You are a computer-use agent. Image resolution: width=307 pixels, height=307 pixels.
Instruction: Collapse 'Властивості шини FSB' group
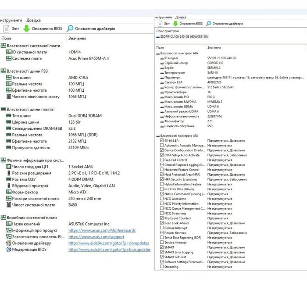(x=4, y=71)
